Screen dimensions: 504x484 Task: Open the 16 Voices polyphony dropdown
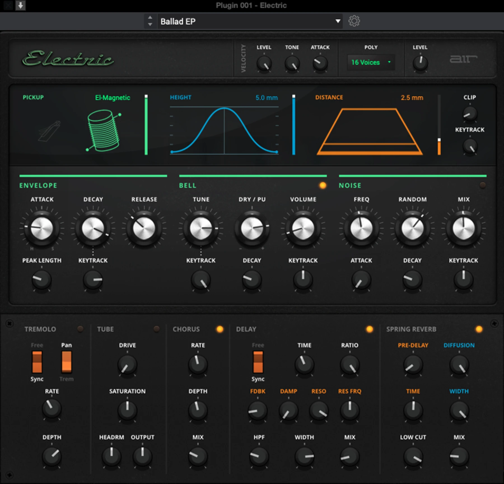371,62
